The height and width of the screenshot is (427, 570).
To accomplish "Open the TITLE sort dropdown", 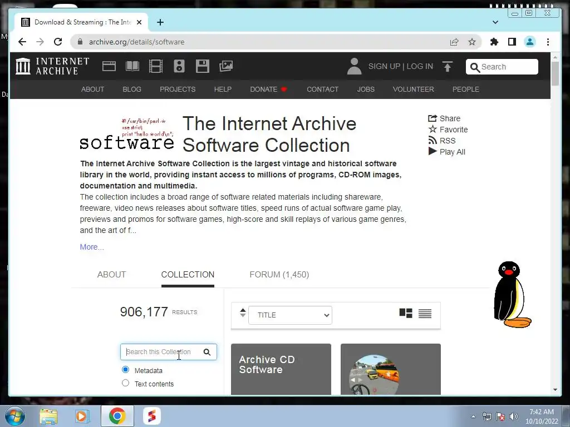I will pos(290,315).
